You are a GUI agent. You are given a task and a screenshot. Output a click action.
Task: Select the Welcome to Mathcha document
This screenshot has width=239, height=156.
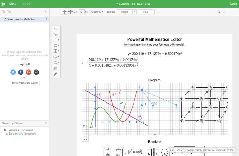(x=25, y=19)
